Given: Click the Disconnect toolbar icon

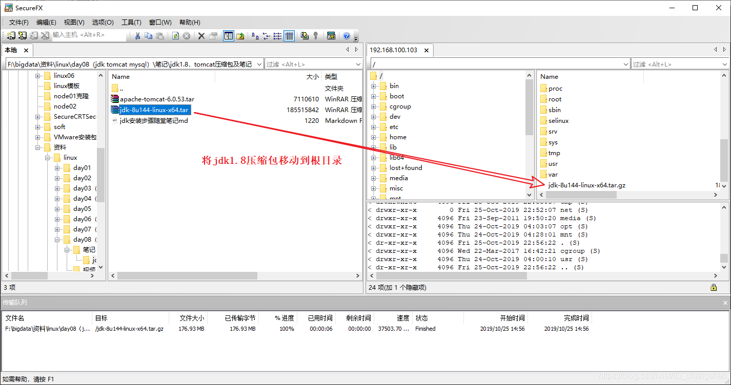Looking at the screenshot, I should [45, 36].
